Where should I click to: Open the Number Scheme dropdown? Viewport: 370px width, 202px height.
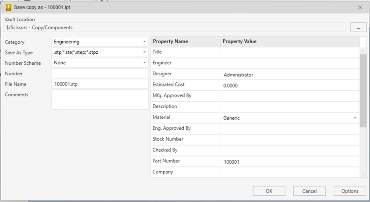click(x=144, y=63)
